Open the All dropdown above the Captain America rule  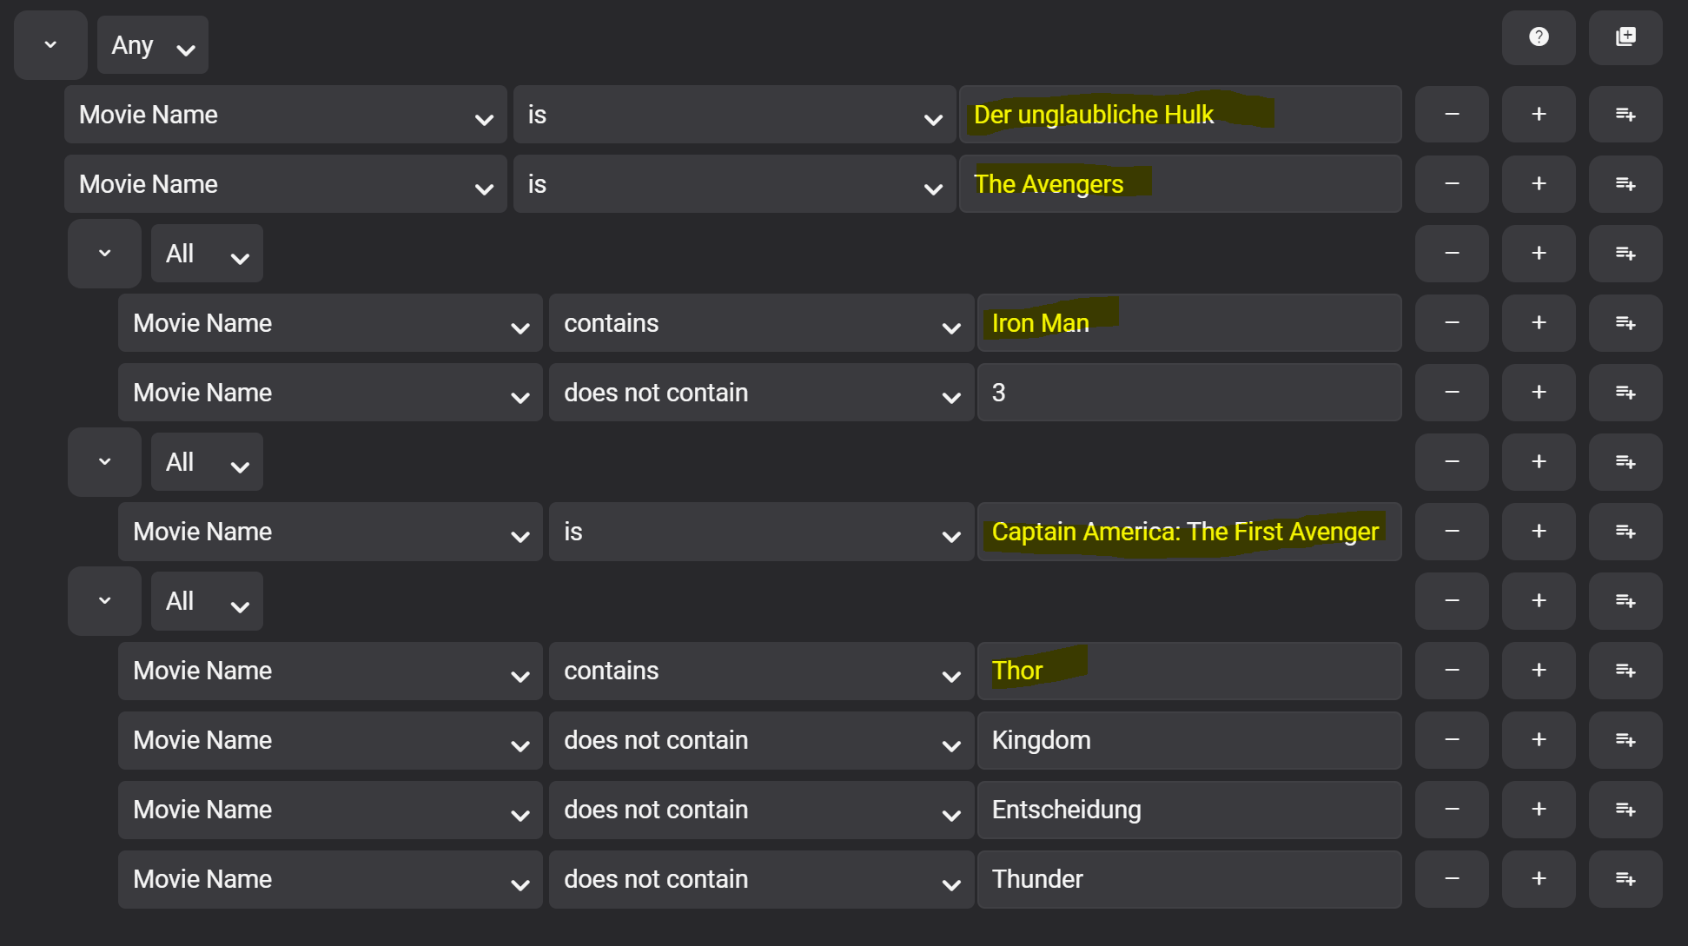click(x=207, y=462)
